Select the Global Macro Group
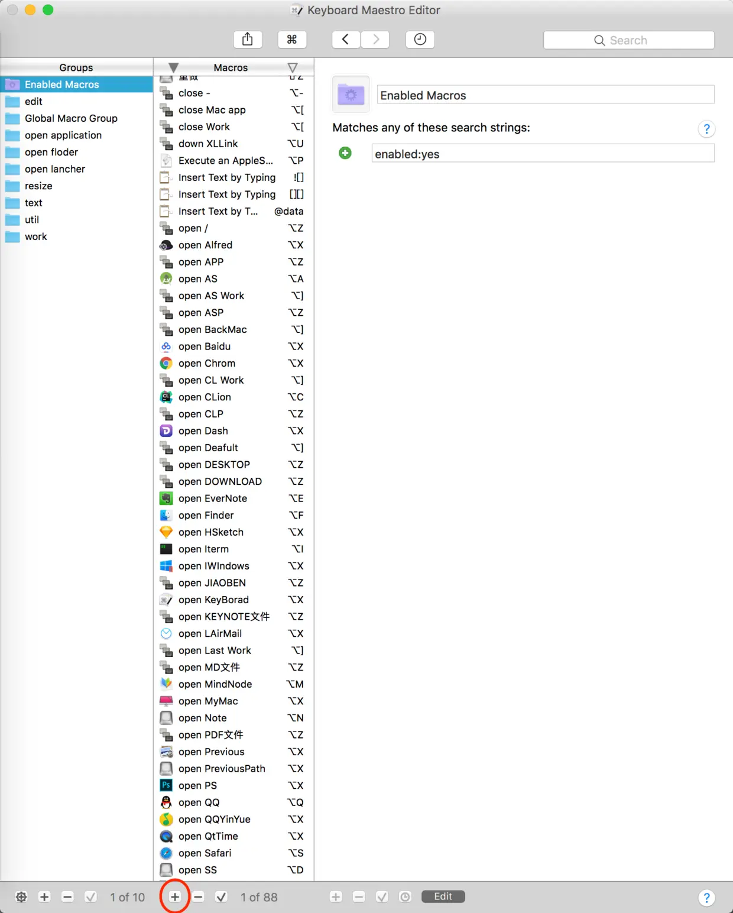The image size is (733, 913). point(77,118)
